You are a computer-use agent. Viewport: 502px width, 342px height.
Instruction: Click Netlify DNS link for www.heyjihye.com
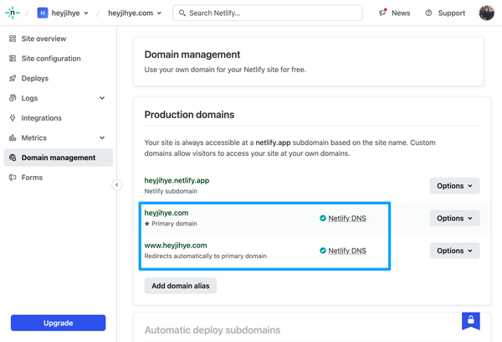[x=347, y=251]
